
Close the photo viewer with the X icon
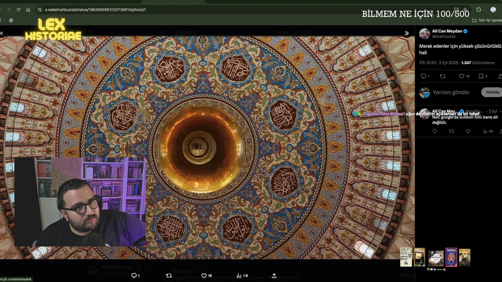(x=2, y=33)
